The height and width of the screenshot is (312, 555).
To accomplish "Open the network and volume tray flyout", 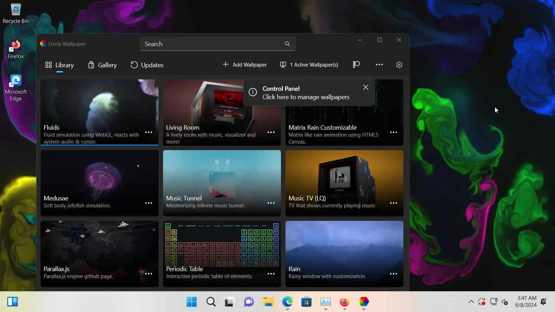I will (x=505, y=302).
